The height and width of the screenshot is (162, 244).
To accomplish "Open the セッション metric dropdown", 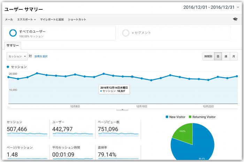I will point(17,56).
